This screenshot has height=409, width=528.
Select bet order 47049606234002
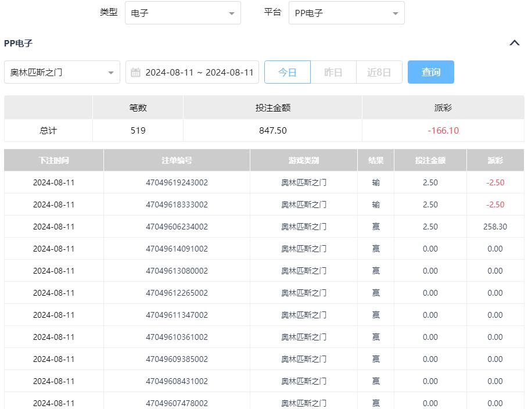tap(177, 227)
